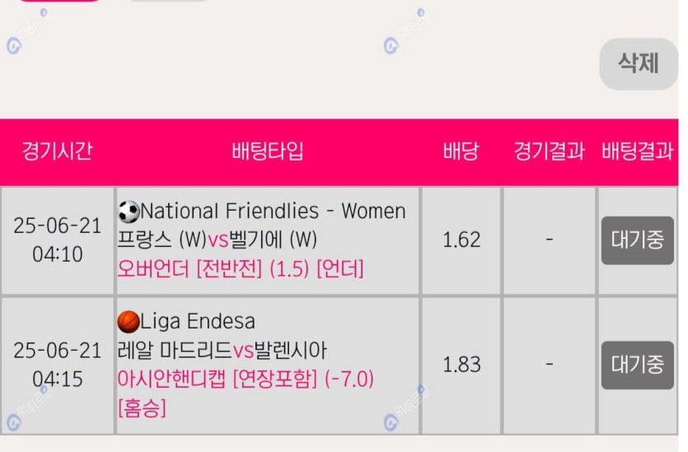This screenshot has height=452, width=688.
Task: Click 대기중 status for Real Madrid bet
Action: [x=638, y=366]
